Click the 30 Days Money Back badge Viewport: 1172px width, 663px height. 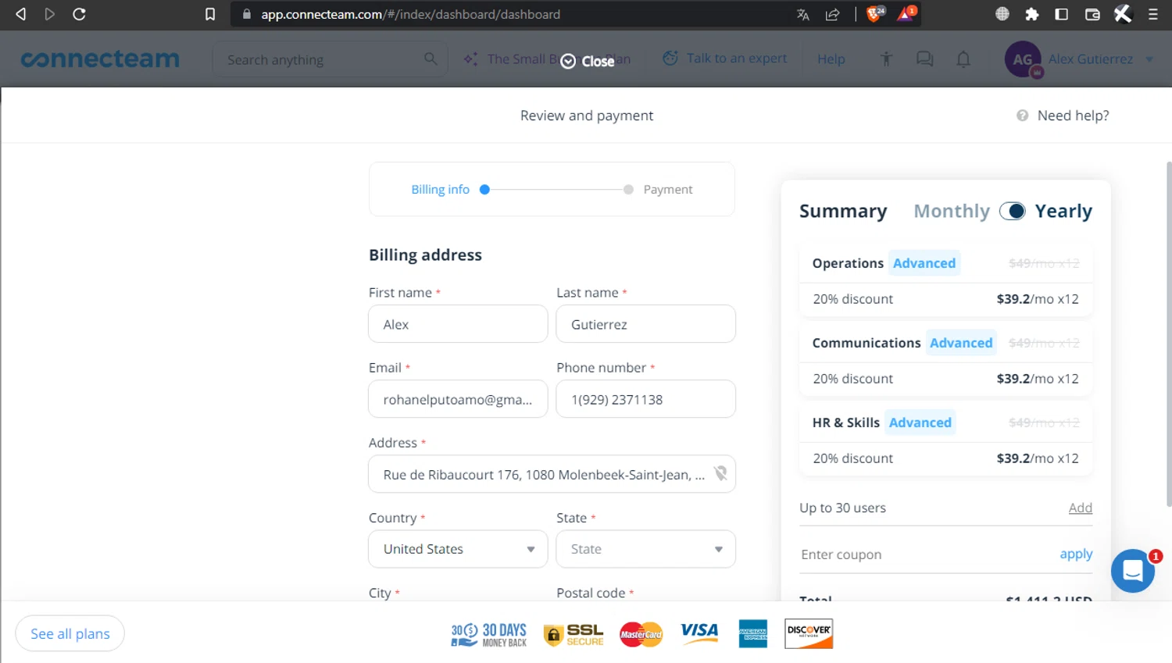pyautogui.click(x=489, y=634)
